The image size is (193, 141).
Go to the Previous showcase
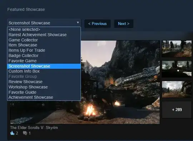click(x=97, y=23)
